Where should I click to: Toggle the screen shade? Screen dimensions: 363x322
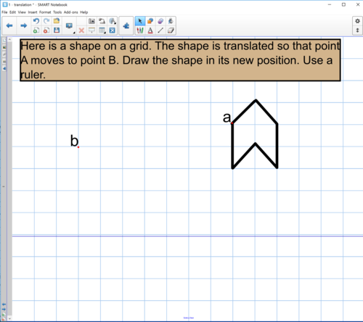pos(91,30)
